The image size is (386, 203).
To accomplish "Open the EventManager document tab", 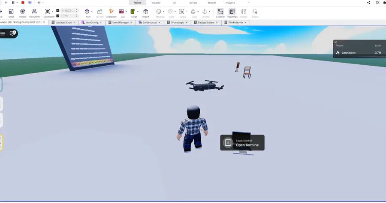I will tap(121, 22).
